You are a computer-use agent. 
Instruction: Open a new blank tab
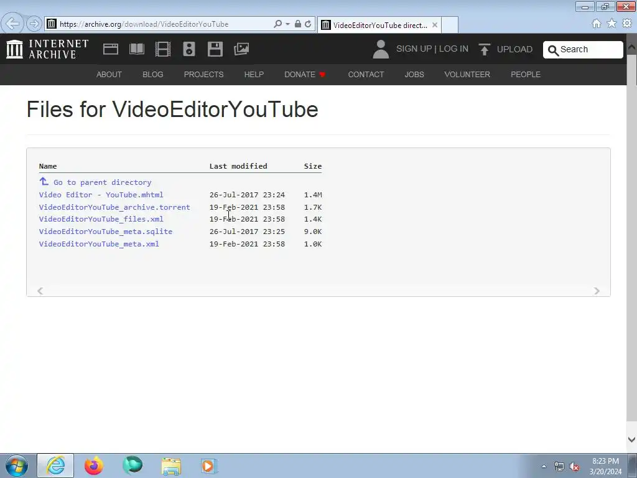pos(450,25)
